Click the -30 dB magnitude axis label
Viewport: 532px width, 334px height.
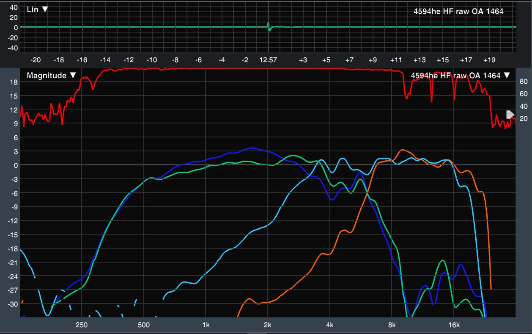(12, 304)
